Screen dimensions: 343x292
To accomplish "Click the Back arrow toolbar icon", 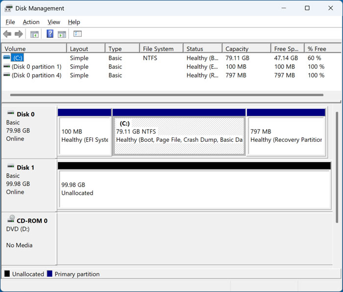I will click(x=7, y=34).
